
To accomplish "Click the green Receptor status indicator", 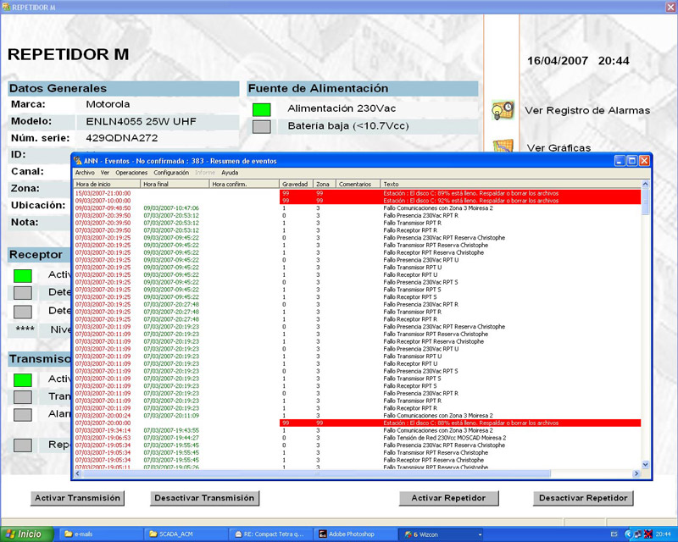I will [23, 275].
